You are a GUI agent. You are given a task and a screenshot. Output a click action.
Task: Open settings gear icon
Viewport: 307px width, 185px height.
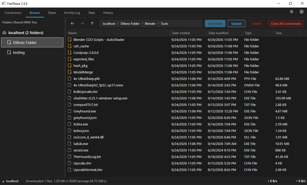coord(302,12)
